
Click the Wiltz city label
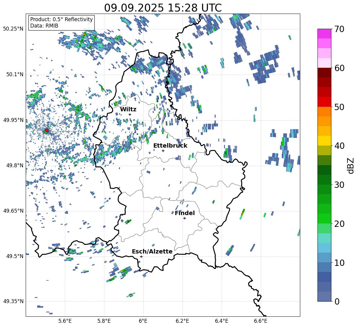point(128,110)
